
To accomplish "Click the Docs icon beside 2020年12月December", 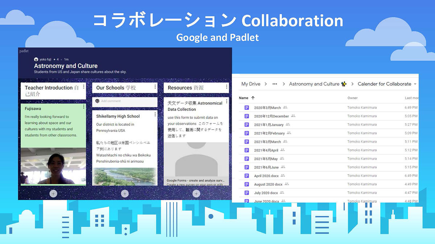I will pos(247,116).
